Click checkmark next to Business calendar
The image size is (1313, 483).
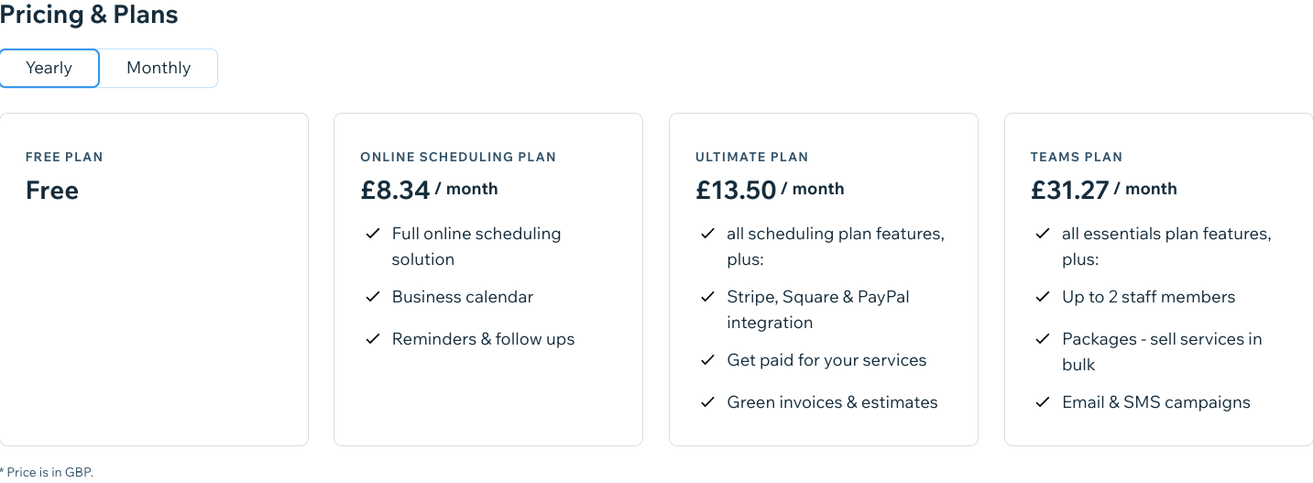pos(373,297)
